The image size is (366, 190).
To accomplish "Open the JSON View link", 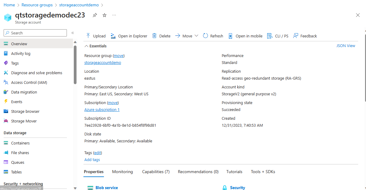I will point(346,46).
